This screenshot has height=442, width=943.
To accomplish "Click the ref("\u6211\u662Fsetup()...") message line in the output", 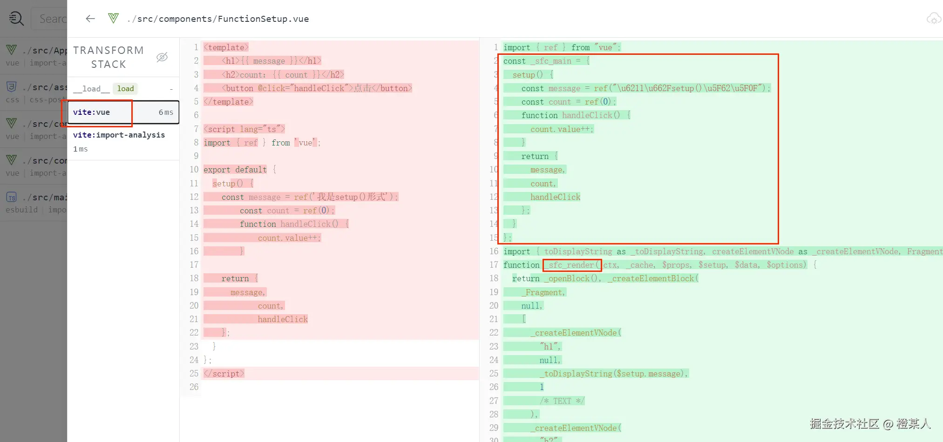I will tap(646, 88).
